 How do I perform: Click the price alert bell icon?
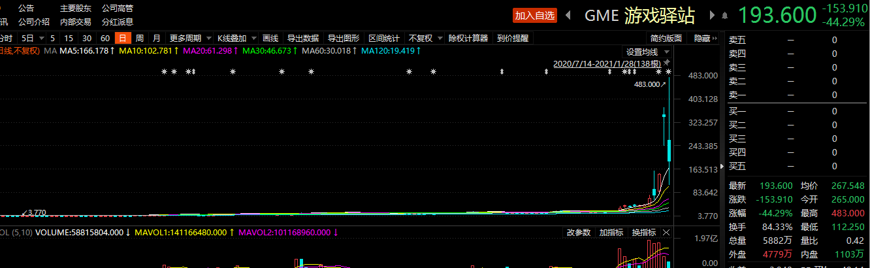tap(724, 15)
